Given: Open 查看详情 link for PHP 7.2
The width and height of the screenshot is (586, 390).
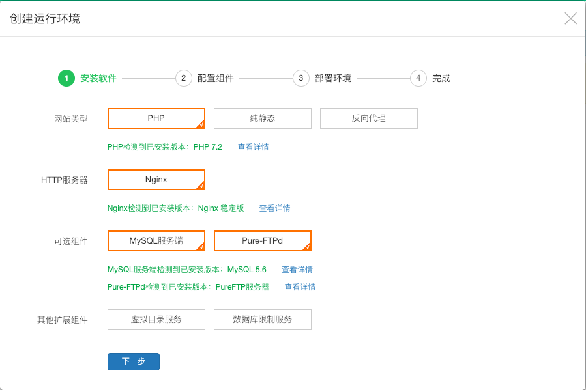Looking at the screenshot, I should [253, 147].
